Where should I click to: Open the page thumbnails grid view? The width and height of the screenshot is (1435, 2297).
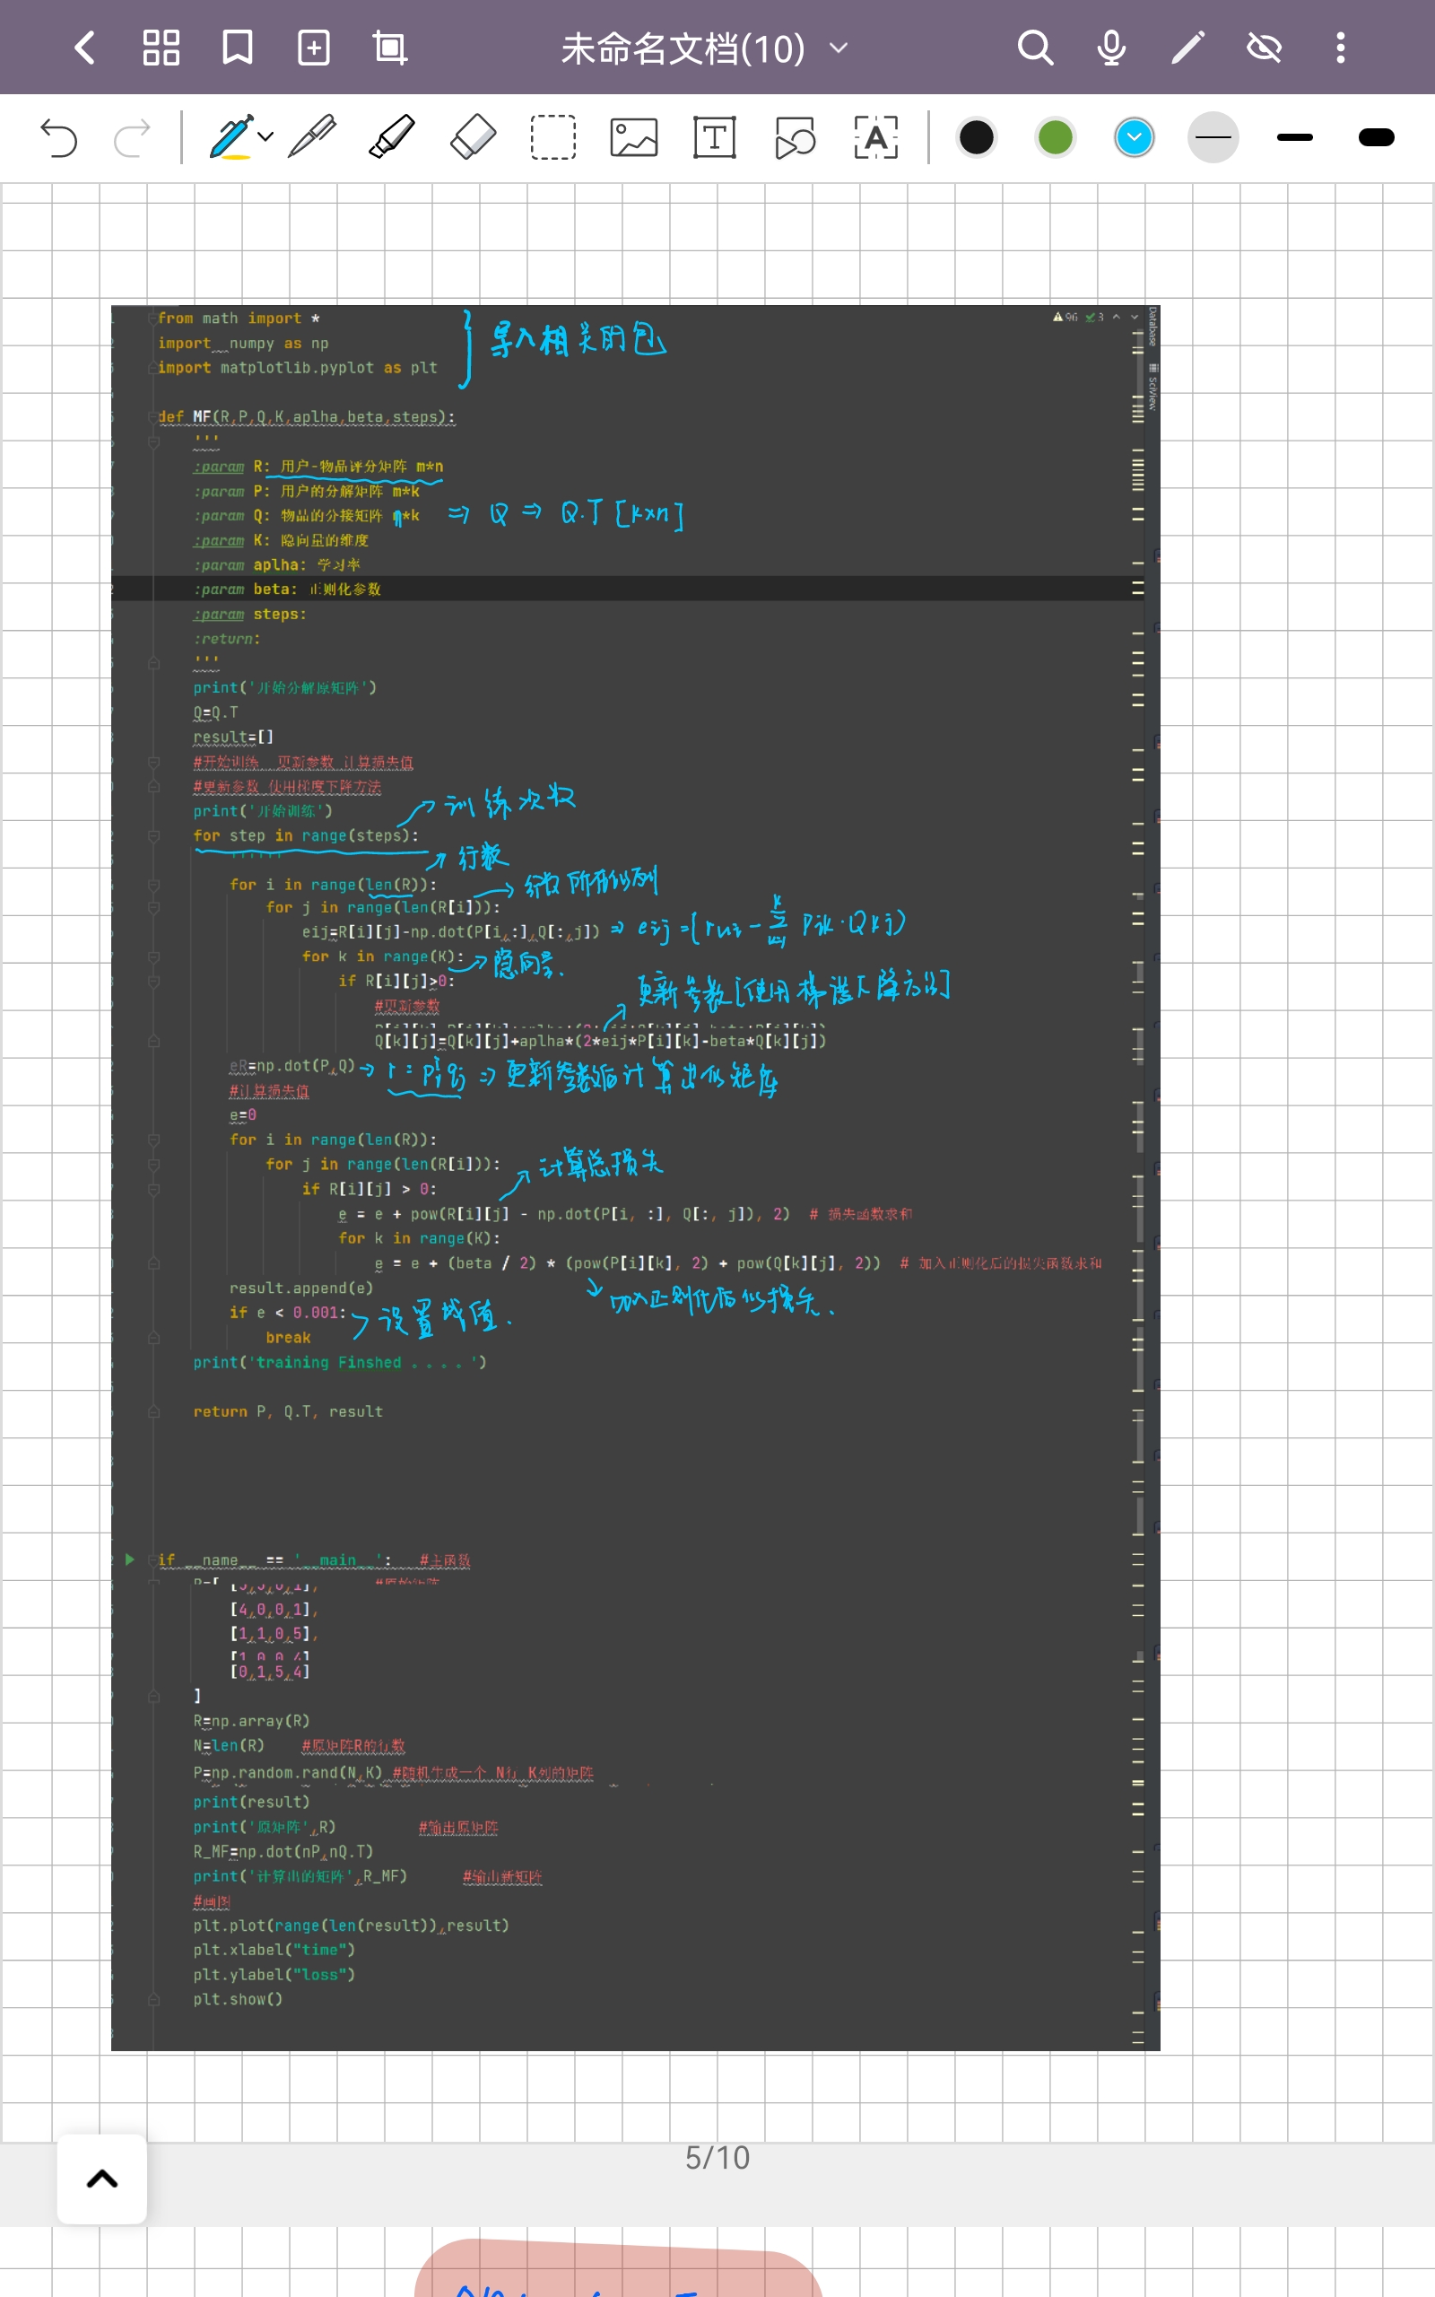tap(161, 48)
